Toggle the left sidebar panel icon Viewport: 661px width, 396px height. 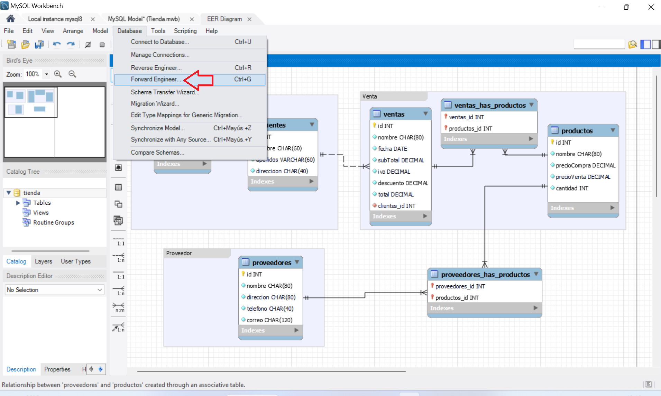tap(645, 44)
